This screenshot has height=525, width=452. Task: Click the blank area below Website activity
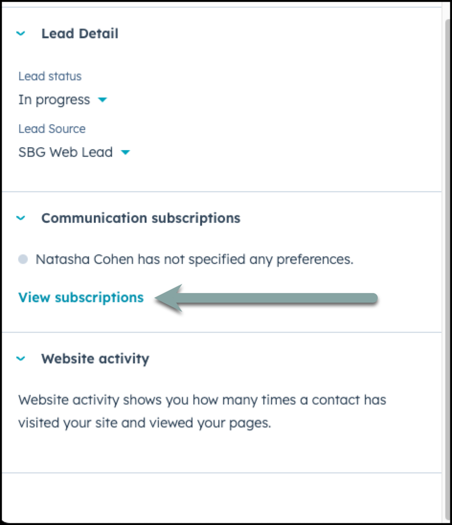click(221, 496)
